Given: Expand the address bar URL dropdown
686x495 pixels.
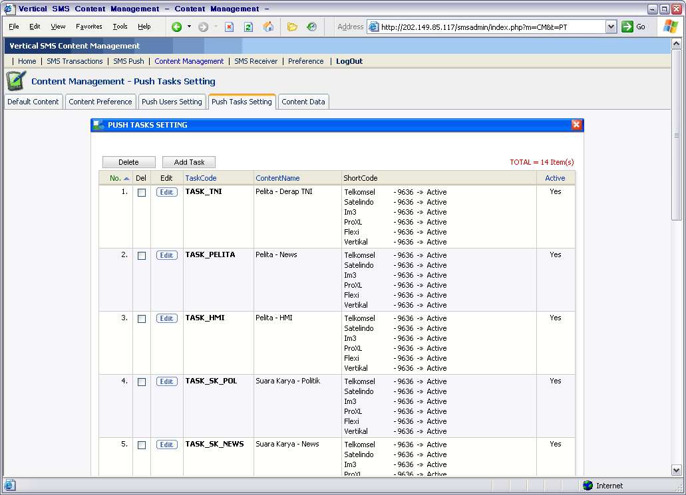Looking at the screenshot, I should (x=611, y=27).
